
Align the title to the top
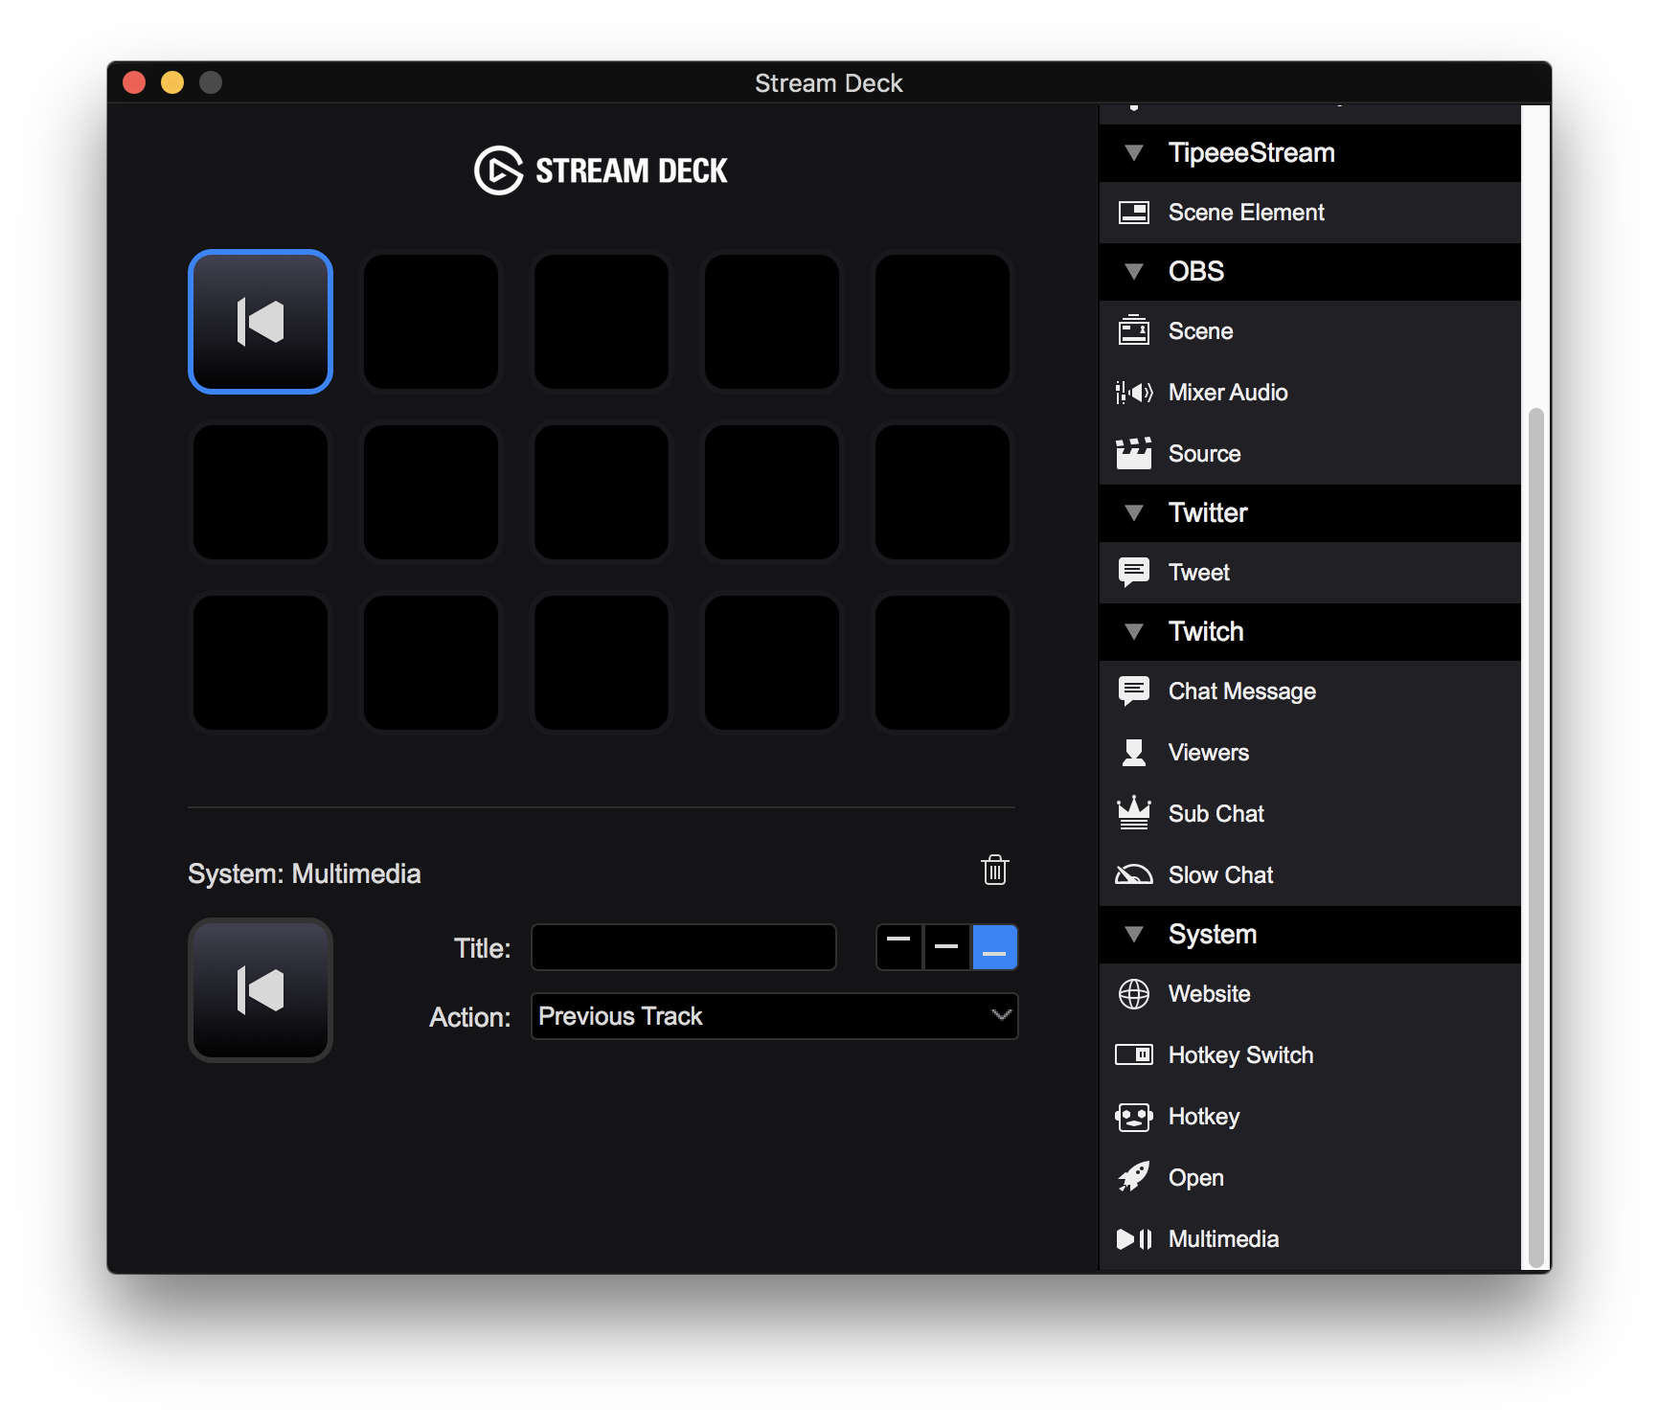point(899,947)
